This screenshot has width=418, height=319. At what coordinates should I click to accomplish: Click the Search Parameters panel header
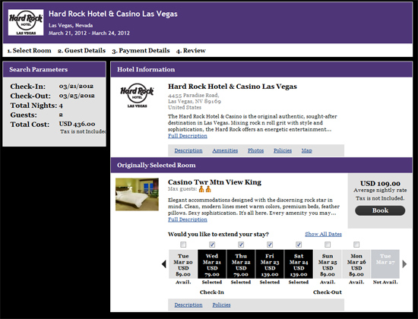click(55, 70)
